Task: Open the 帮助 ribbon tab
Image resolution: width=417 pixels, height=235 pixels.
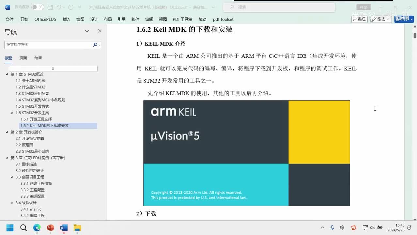Action: (202, 19)
